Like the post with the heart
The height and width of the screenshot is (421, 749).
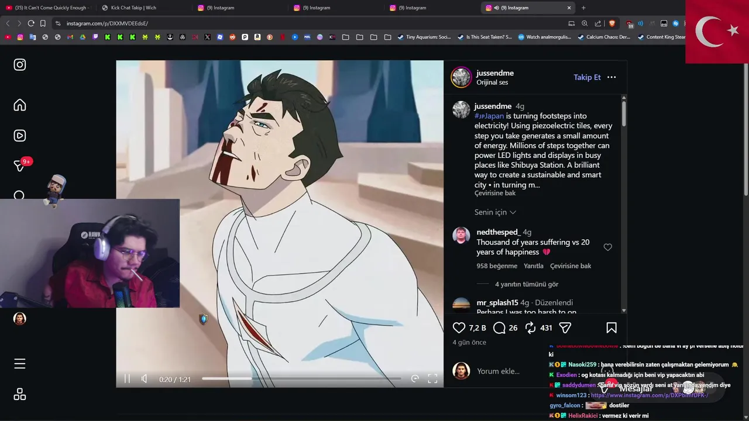pyautogui.click(x=459, y=328)
